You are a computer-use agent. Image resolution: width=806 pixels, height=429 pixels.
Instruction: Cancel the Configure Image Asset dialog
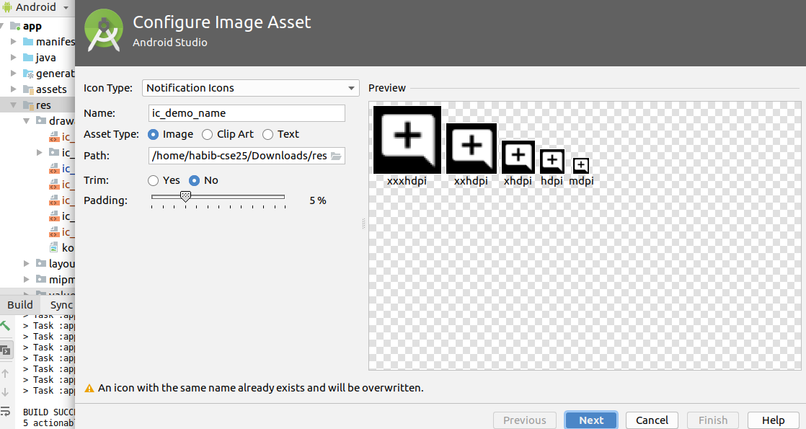(651, 420)
